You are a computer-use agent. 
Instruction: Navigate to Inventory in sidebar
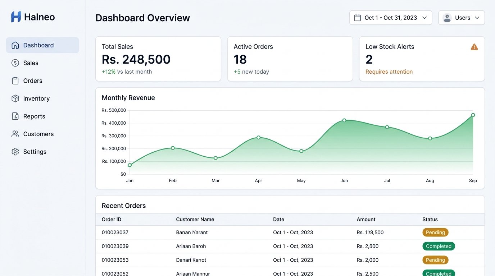point(42,98)
